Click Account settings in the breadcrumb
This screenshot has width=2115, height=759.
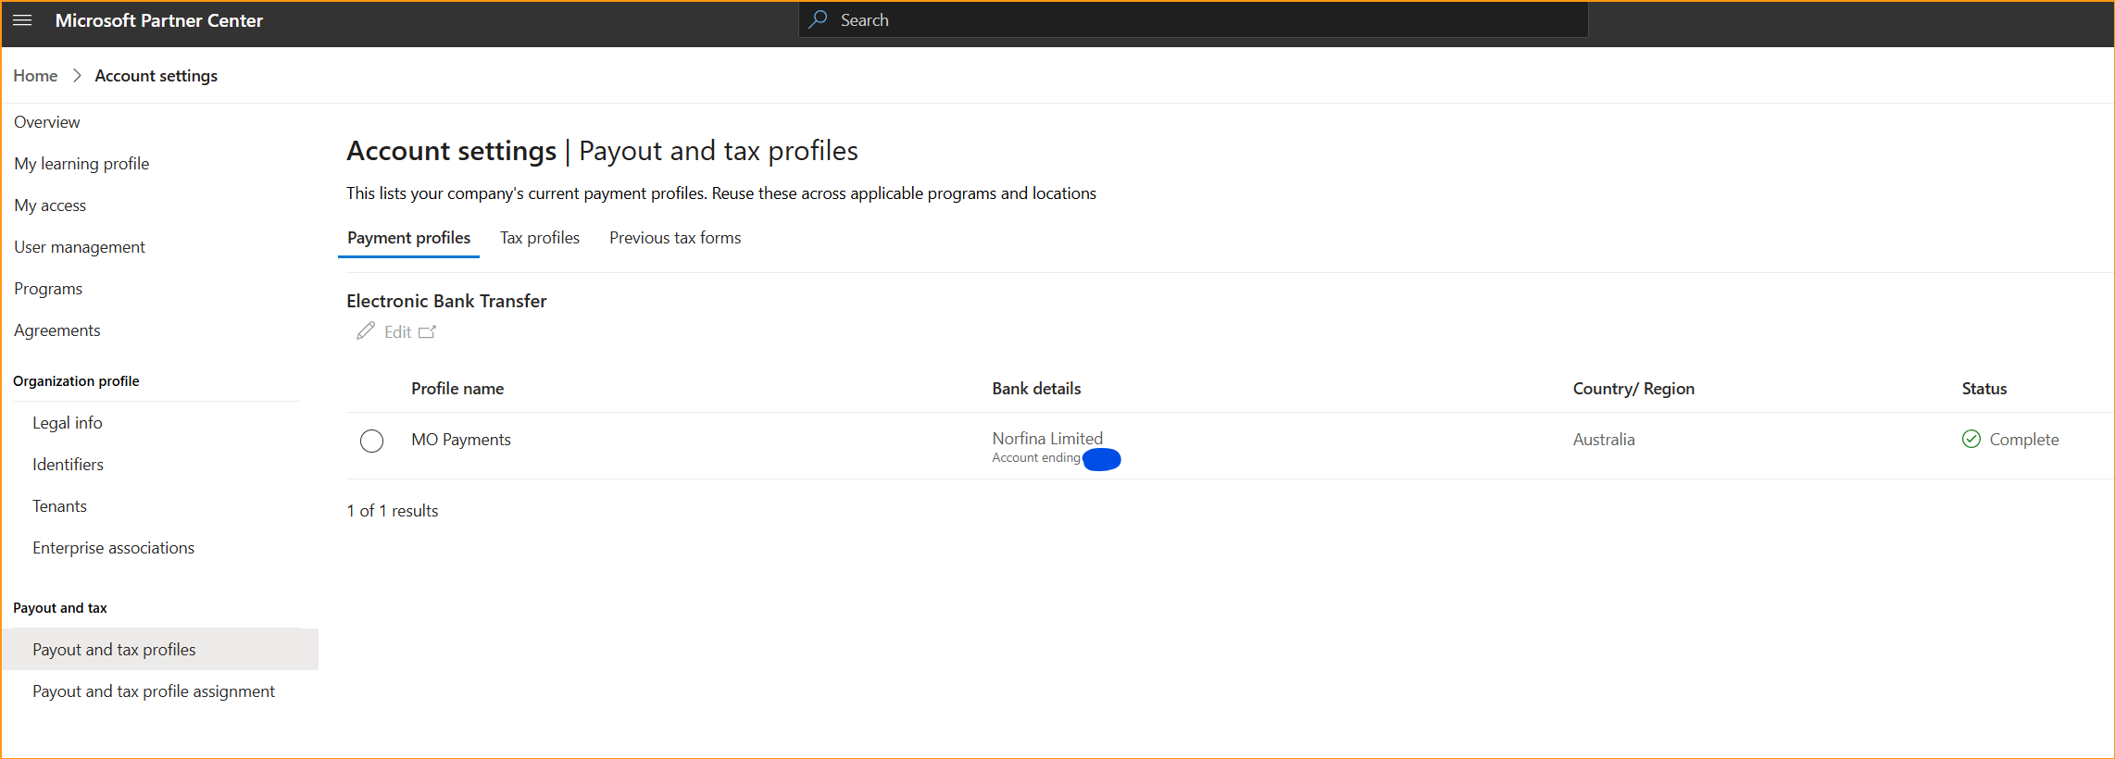(156, 76)
